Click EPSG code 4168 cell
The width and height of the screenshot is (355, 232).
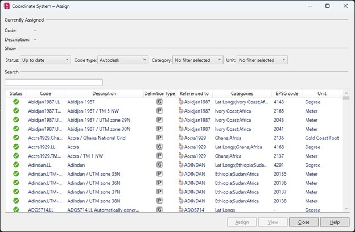279,147
